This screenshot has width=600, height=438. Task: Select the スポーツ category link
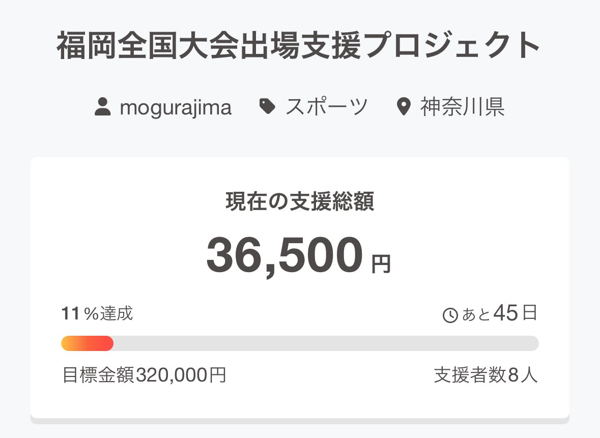pos(326,107)
